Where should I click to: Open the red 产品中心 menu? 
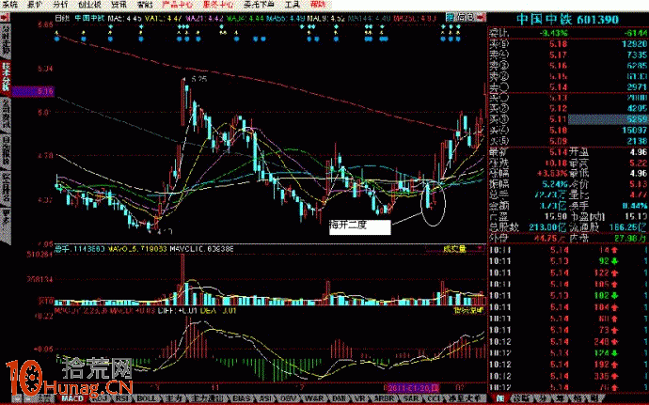click(x=177, y=5)
